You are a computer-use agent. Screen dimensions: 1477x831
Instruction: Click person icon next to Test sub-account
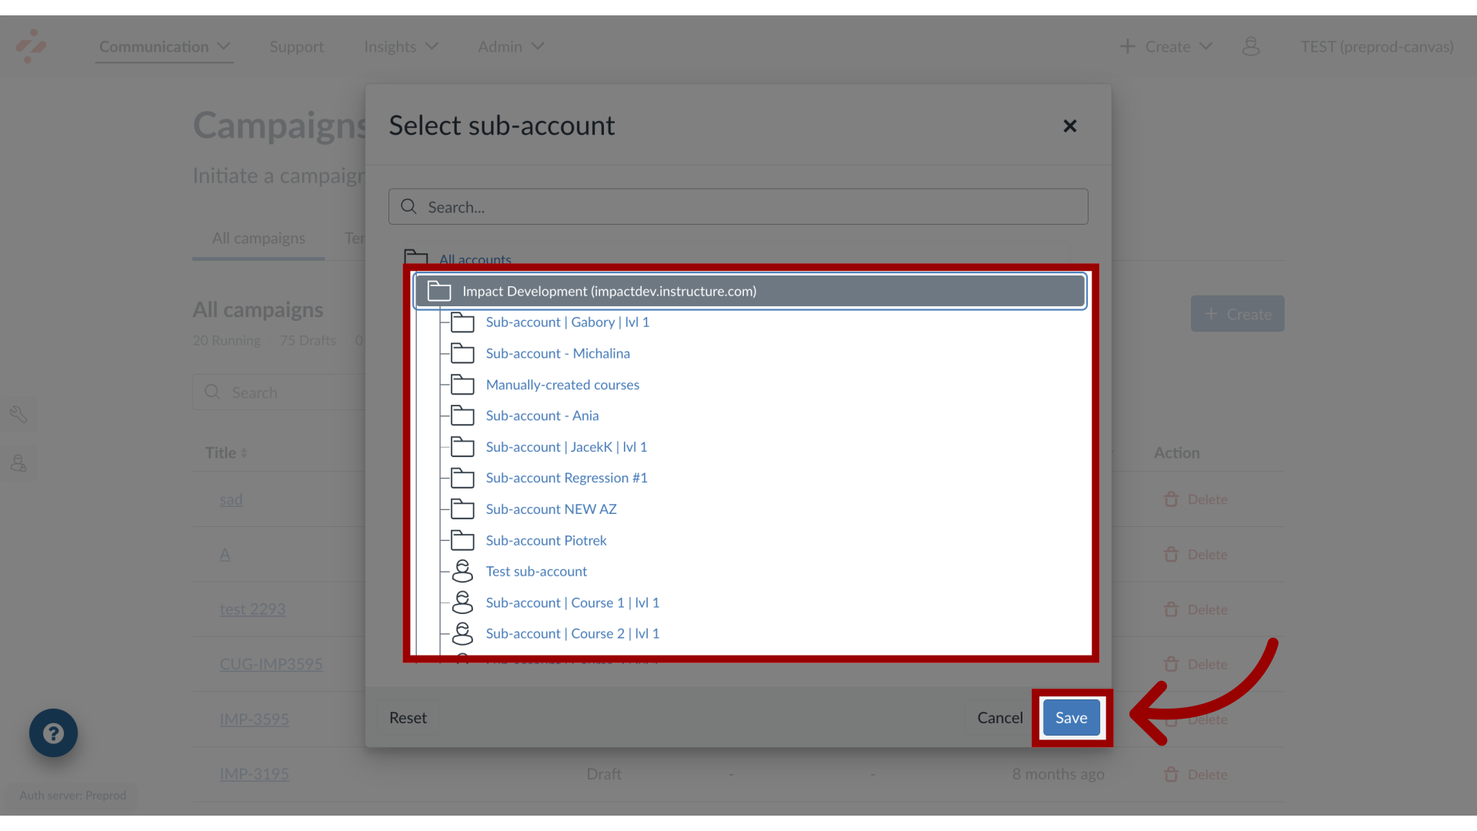[x=462, y=571]
